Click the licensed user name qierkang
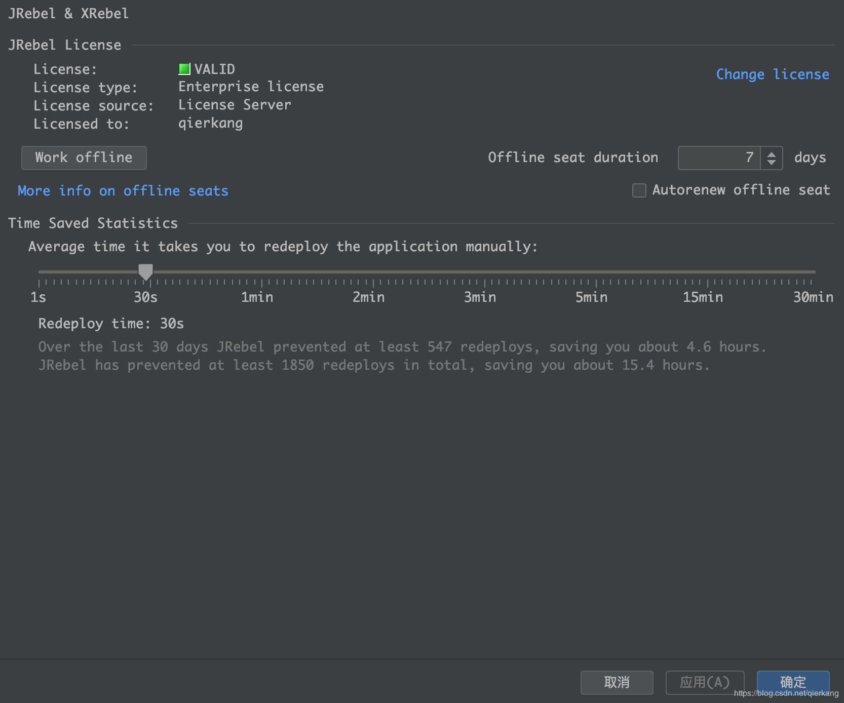844x703 pixels. (210, 124)
